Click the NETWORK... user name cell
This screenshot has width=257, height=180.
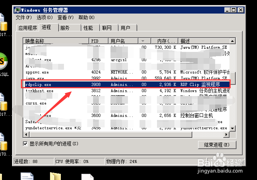[x=122, y=72]
